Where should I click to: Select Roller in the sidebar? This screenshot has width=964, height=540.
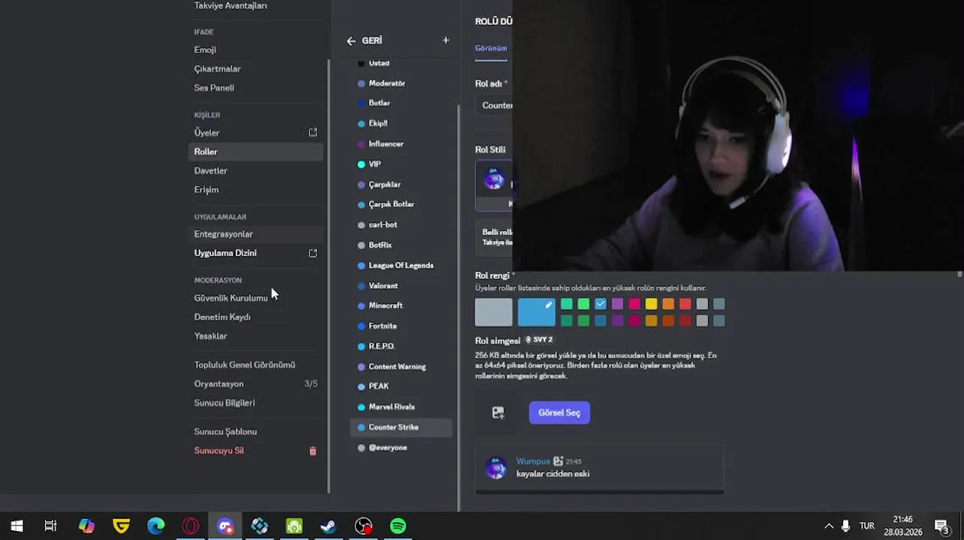pos(256,151)
